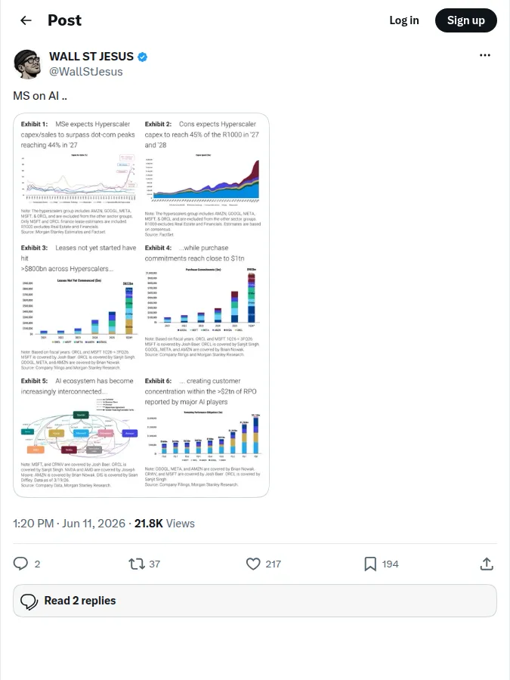
Task: Click the Sign up button
Action: coord(465,20)
